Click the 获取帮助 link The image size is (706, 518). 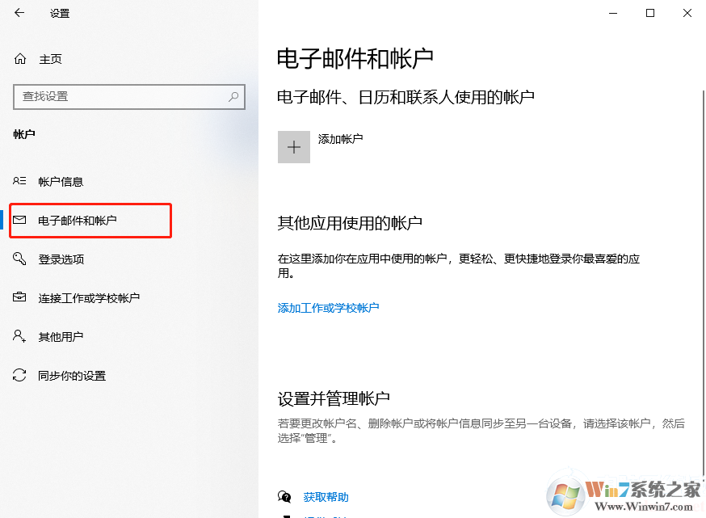tap(326, 497)
